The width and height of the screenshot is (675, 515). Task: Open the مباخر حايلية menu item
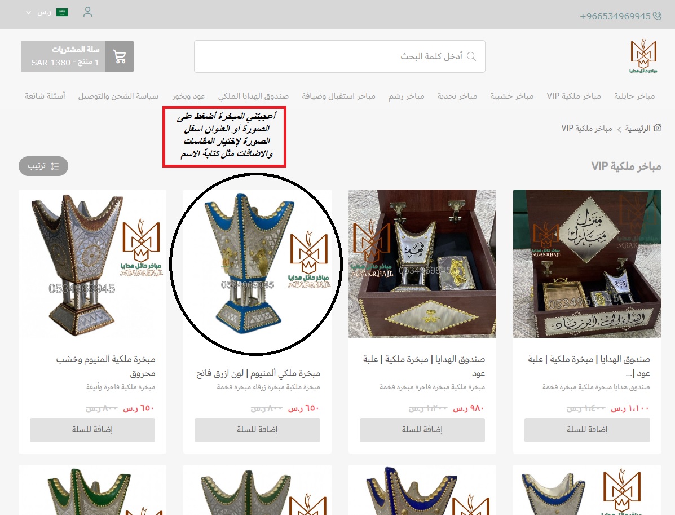(634, 96)
